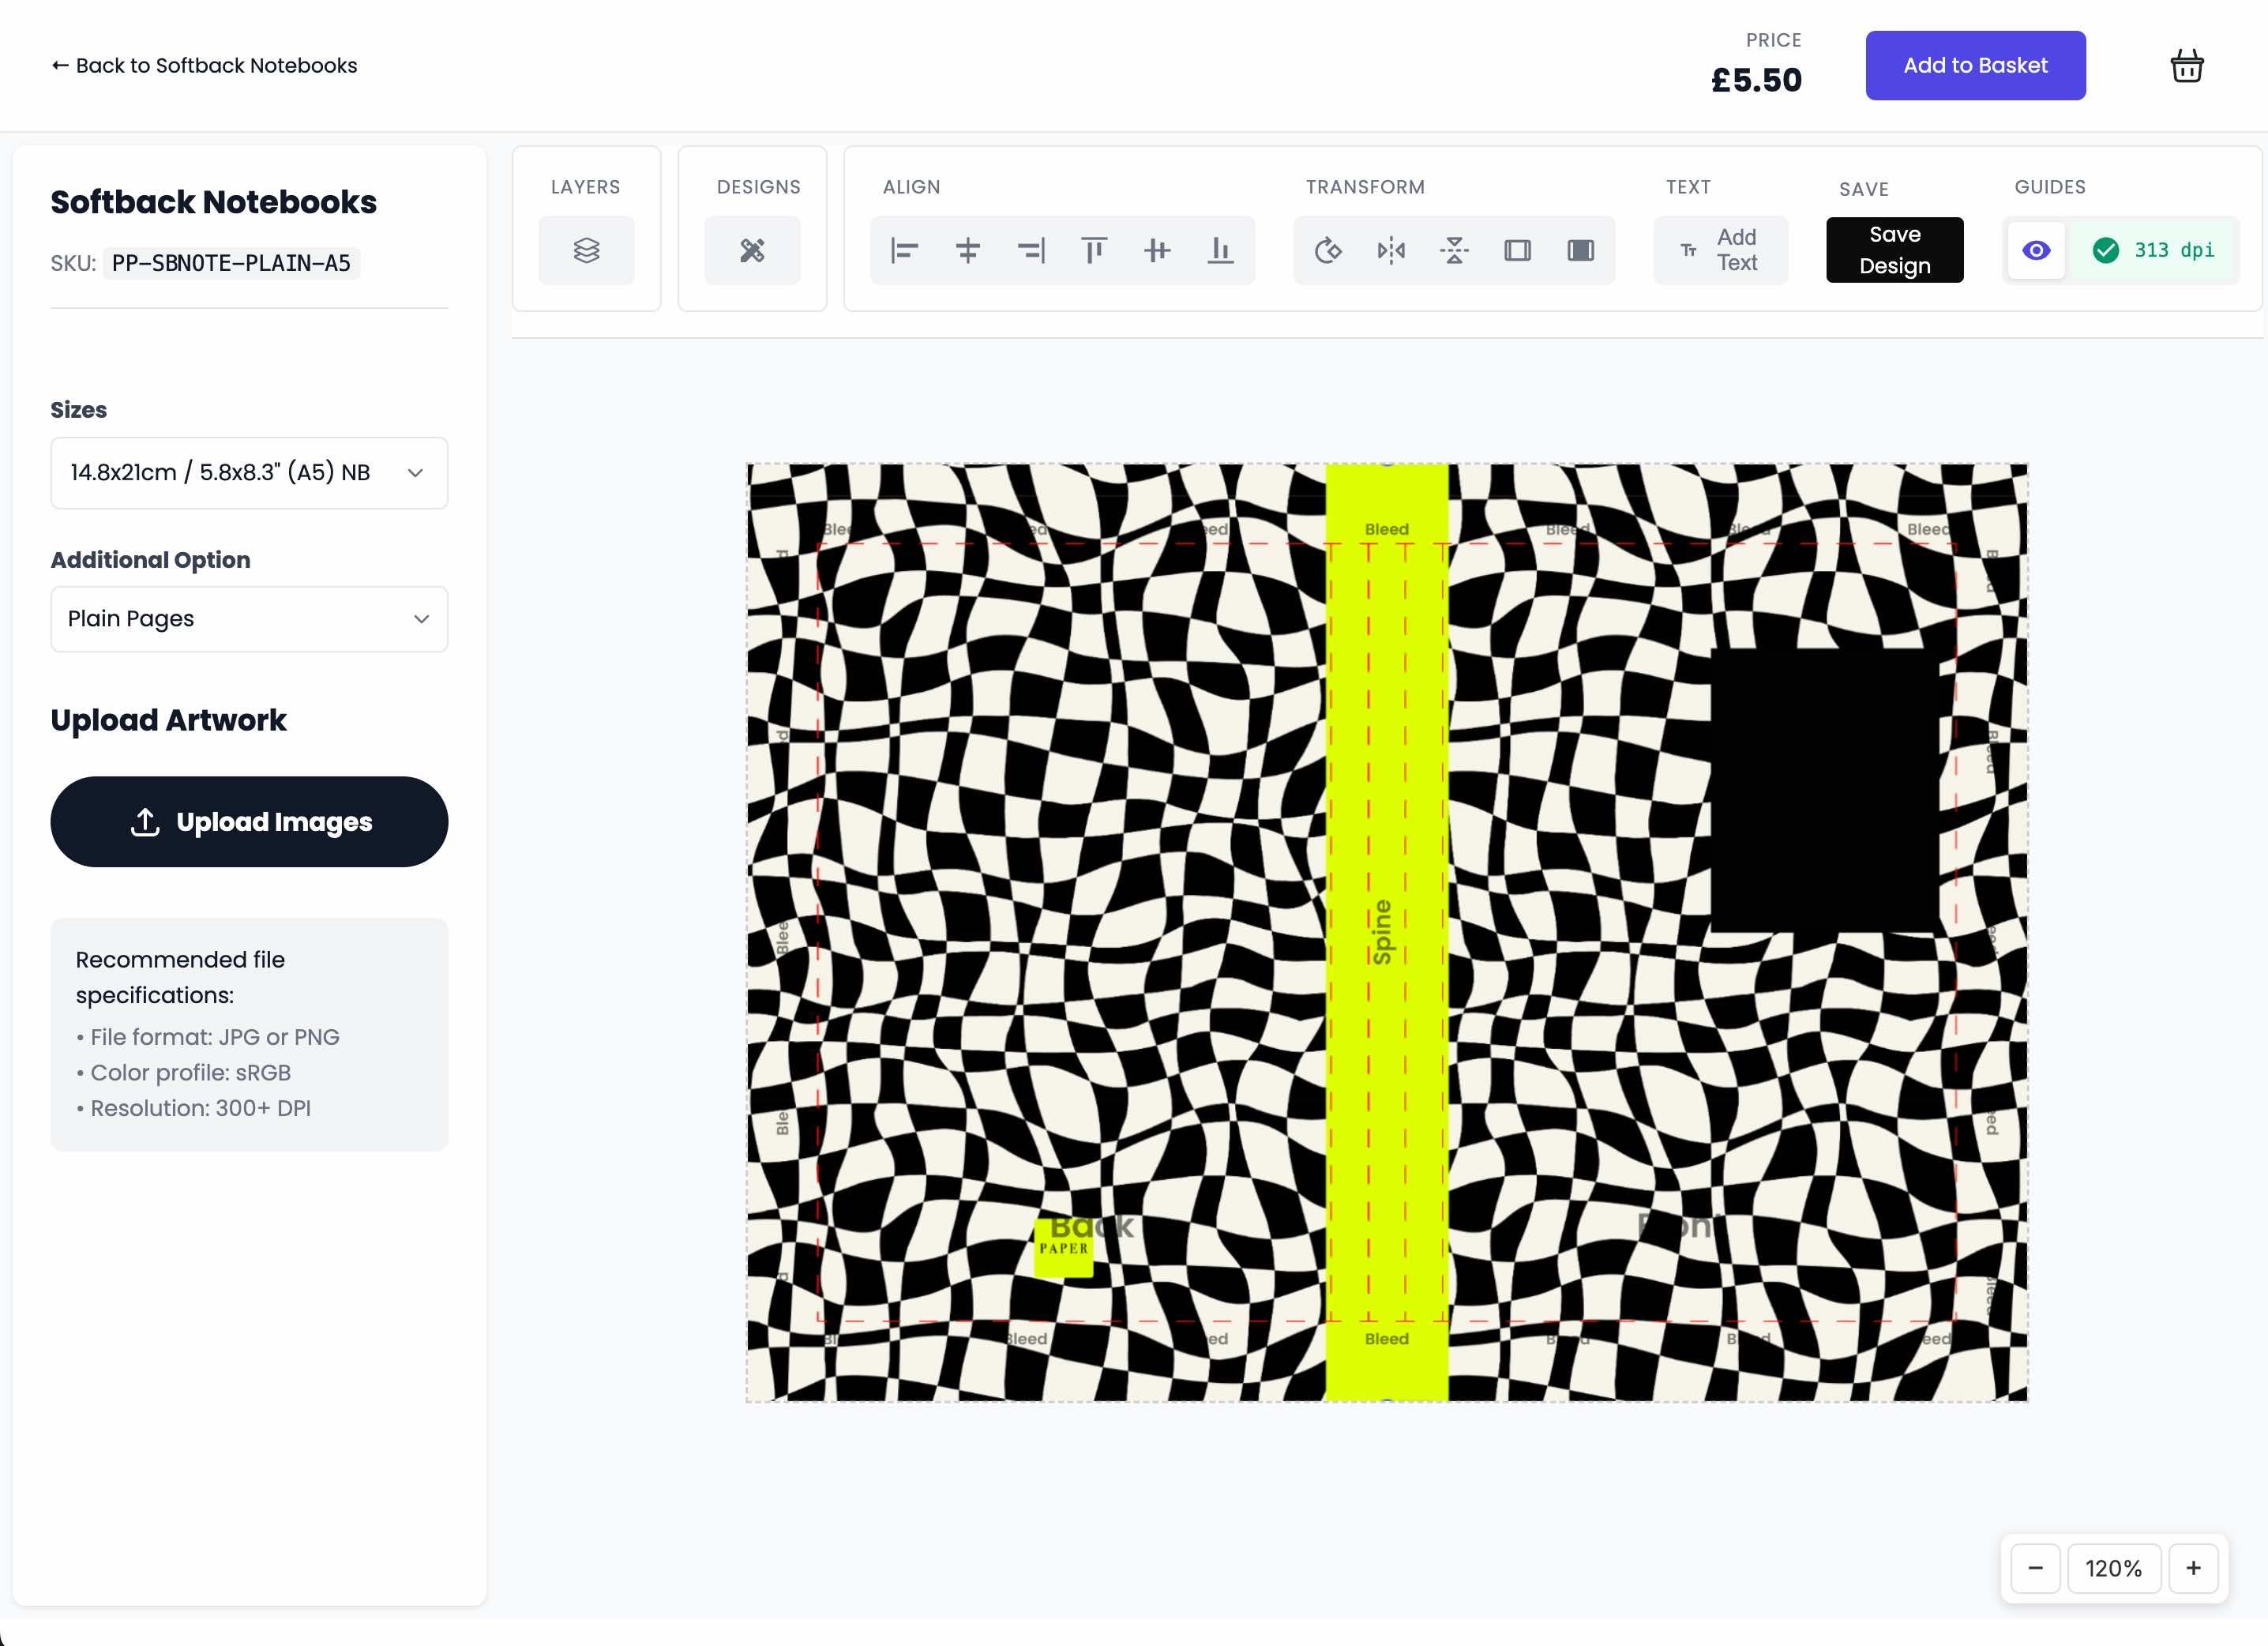Open the Additional Option Plain Pages dropdown

coord(249,618)
